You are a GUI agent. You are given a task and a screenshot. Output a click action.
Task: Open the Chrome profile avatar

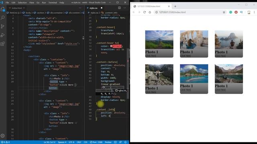(249, 12)
